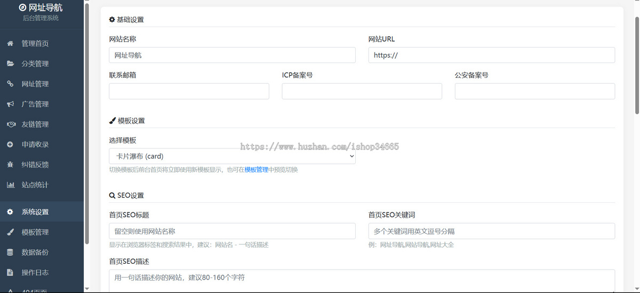Click the home icon beside 管理首页
640x293 pixels.
point(10,44)
